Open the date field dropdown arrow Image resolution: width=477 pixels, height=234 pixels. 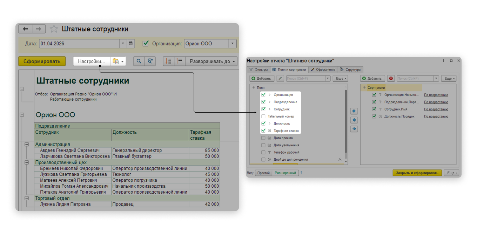click(x=123, y=44)
